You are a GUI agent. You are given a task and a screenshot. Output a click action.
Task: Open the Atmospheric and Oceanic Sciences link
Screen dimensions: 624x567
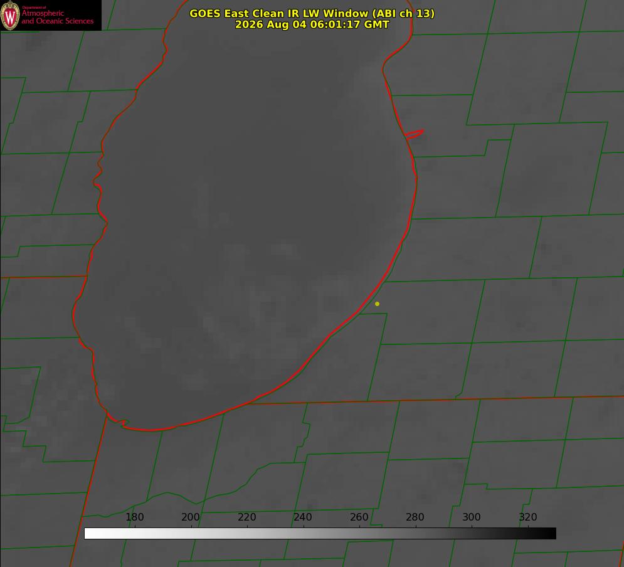(x=57, y=17)
